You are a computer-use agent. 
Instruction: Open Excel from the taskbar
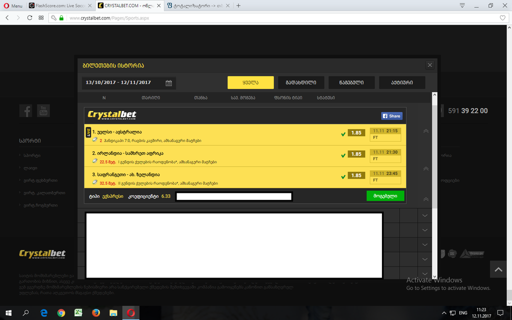78,313
